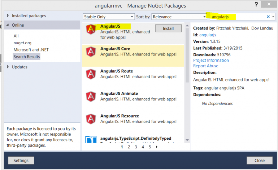Screen dimensions: 278x170
Task: Click the AngularJS package icon
Action: point(91,30)
